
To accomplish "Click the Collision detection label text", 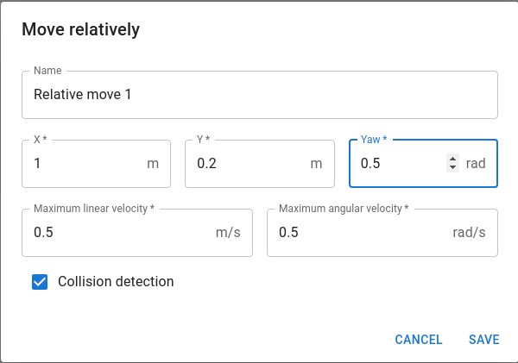I will 116,281.
